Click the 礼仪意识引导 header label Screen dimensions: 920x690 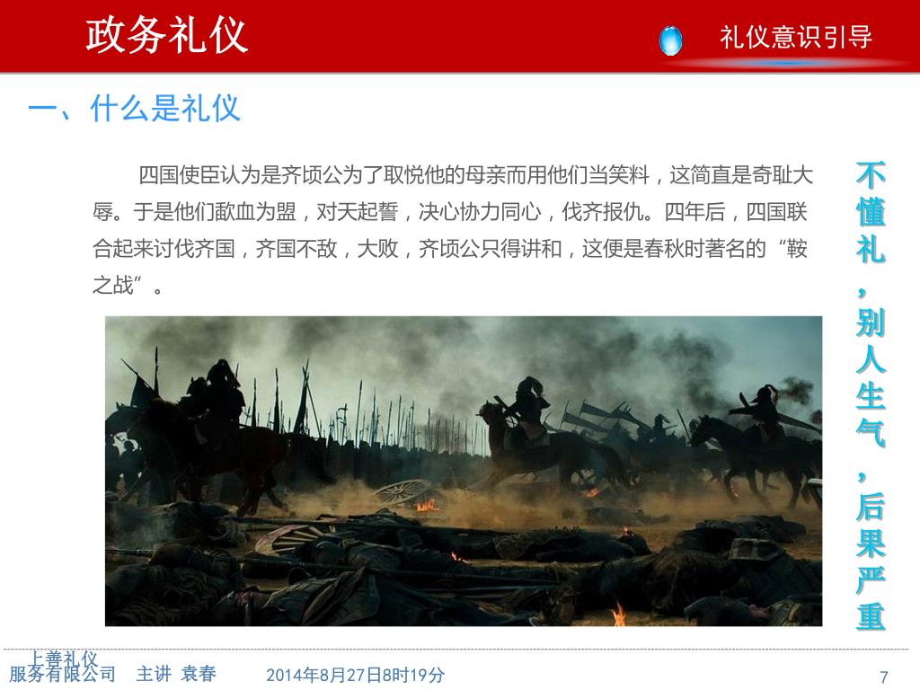(796, 37)
